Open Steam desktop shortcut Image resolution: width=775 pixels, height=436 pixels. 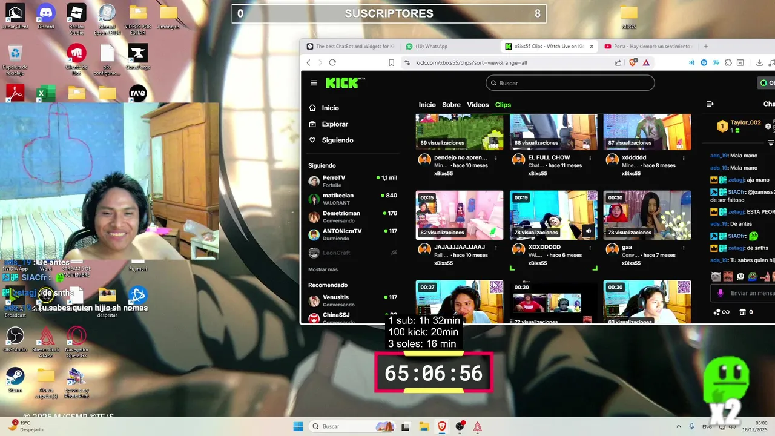15,380
